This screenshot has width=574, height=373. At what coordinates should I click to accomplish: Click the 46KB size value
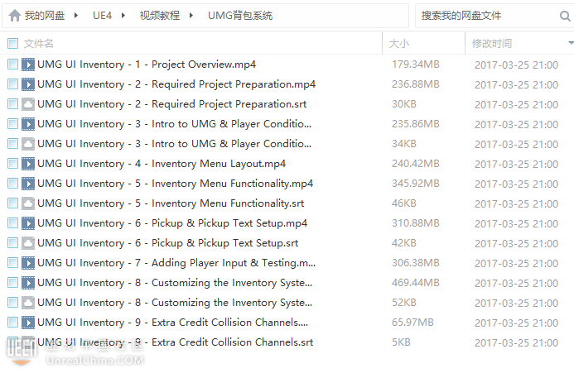403,203
